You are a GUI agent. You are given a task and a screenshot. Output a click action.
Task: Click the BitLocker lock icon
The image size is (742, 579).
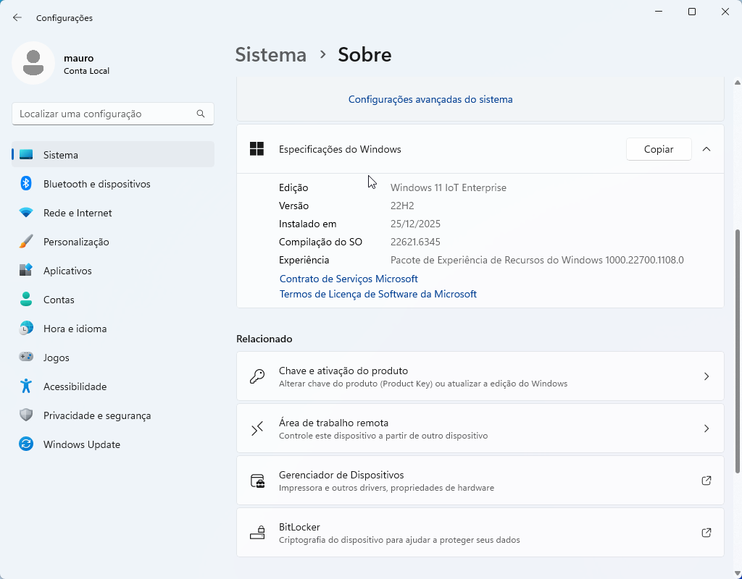tap(257, 533)
